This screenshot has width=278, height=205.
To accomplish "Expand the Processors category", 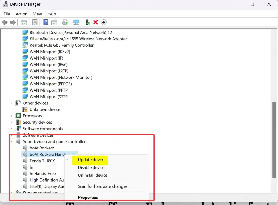I will [x=11, y=116].
